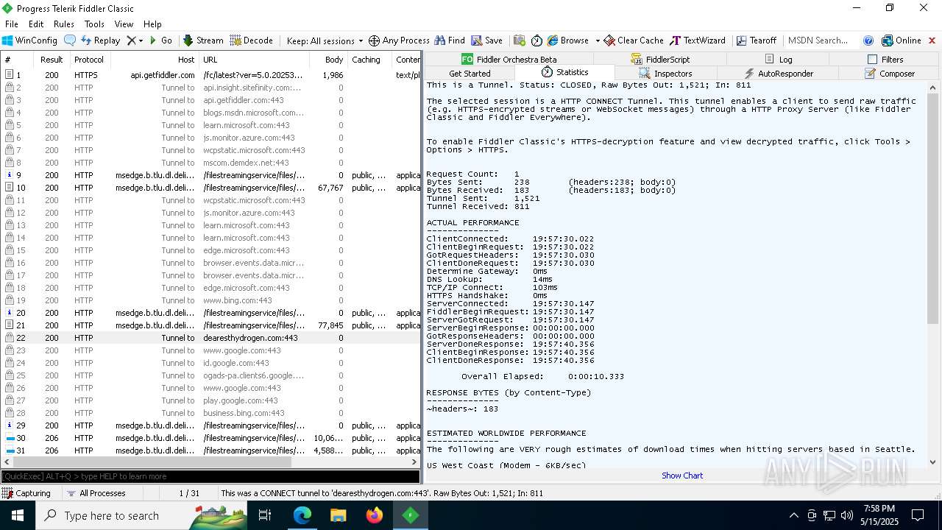The height and width of the screenshot is (530, 942).
Task: Toggle Stream mode in toolbar
Action: pyautogui.click(x=203, y=40)
